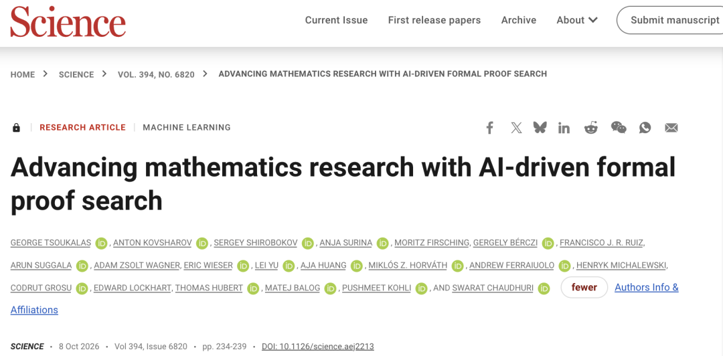Viewport: 723px width, 356px height.
Task: Click HOME breadcrumb
Action: click(x=23, y=74)
